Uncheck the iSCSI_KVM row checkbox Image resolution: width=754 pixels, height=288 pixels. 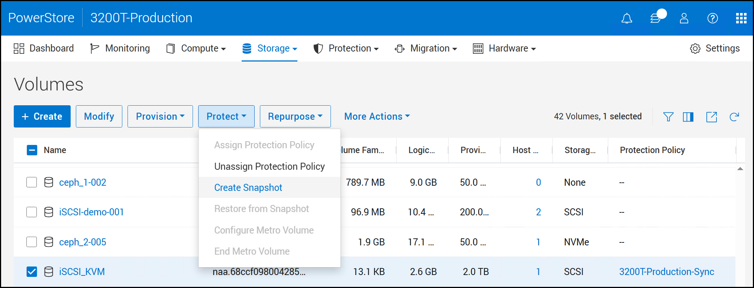pos(32,272)
